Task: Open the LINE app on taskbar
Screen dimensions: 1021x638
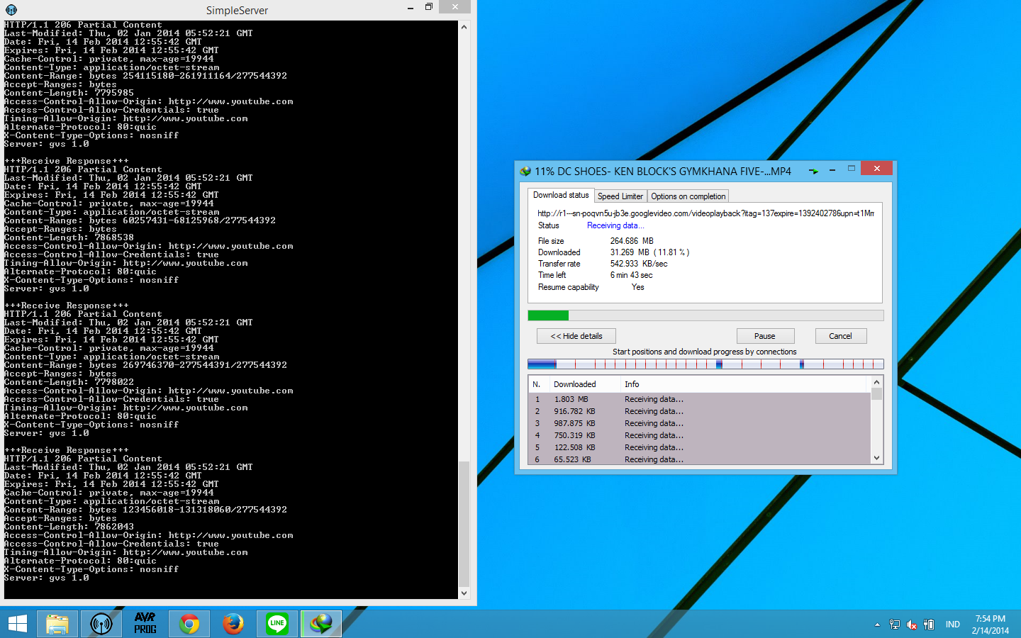Action: point(277,624)
